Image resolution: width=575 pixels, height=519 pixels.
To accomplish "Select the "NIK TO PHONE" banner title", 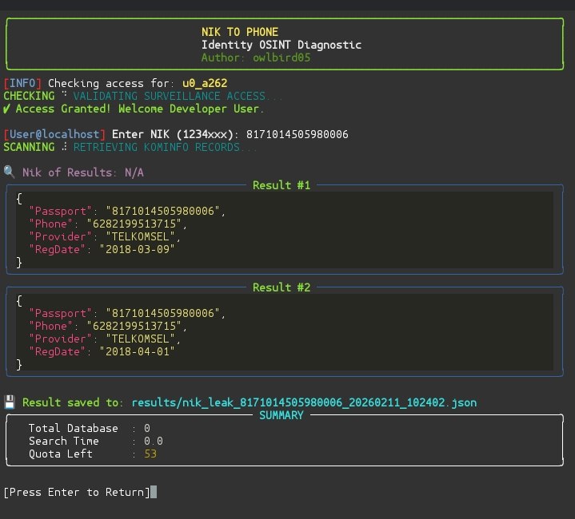I will coord(240,32).
